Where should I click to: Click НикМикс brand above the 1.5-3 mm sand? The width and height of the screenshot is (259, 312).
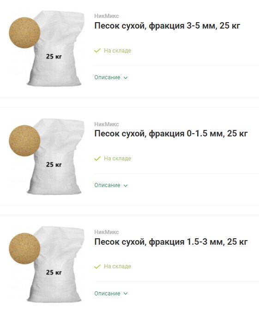[x=107, y=232]
